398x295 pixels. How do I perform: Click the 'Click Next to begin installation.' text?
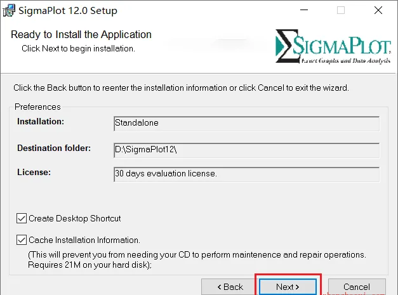[x=78, y=48]
